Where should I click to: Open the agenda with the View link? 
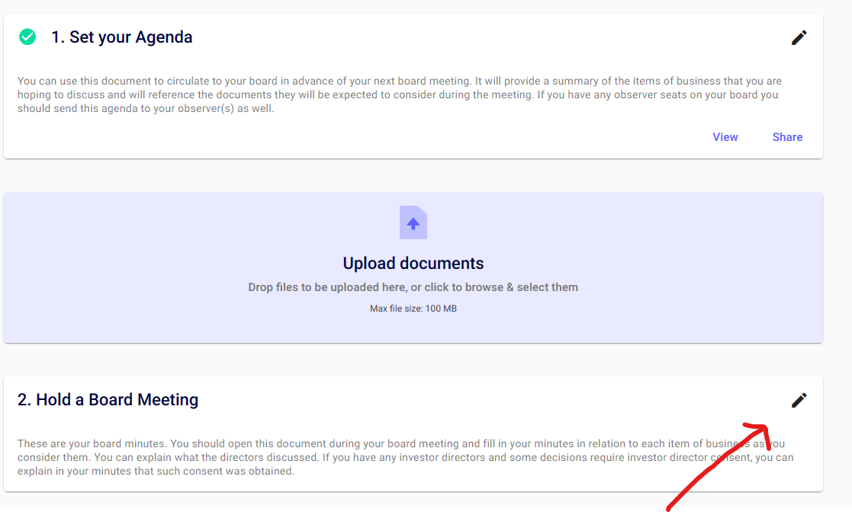725,137
